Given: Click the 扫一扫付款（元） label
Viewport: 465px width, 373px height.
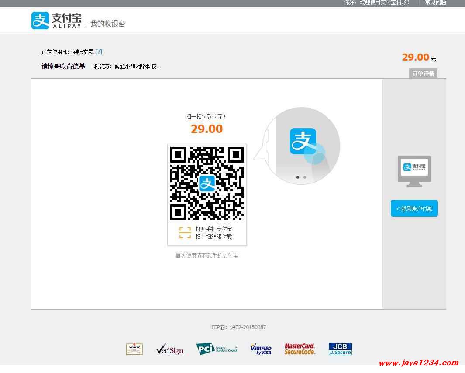Looking at the screenshot, I should pos(207,116).
